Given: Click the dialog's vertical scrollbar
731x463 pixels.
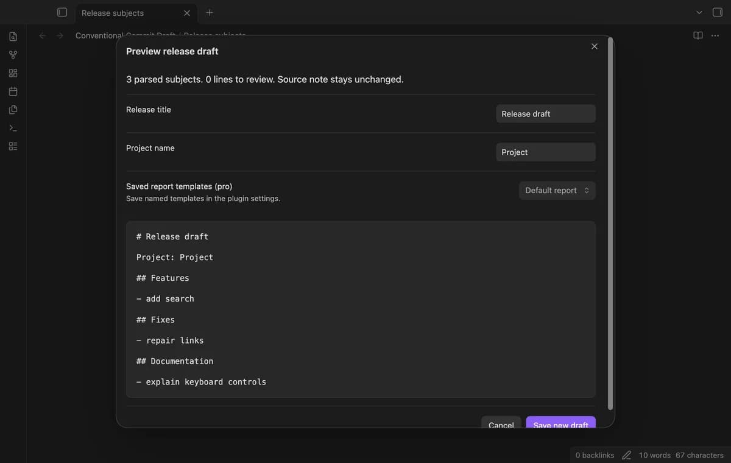Looking at the screenshot, I should tap(610, 224).
